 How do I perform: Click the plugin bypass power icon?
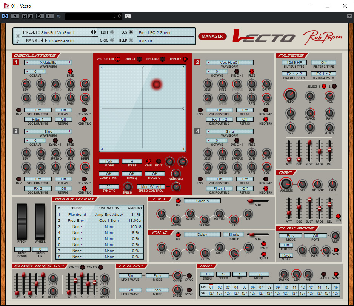pos(5,16)
